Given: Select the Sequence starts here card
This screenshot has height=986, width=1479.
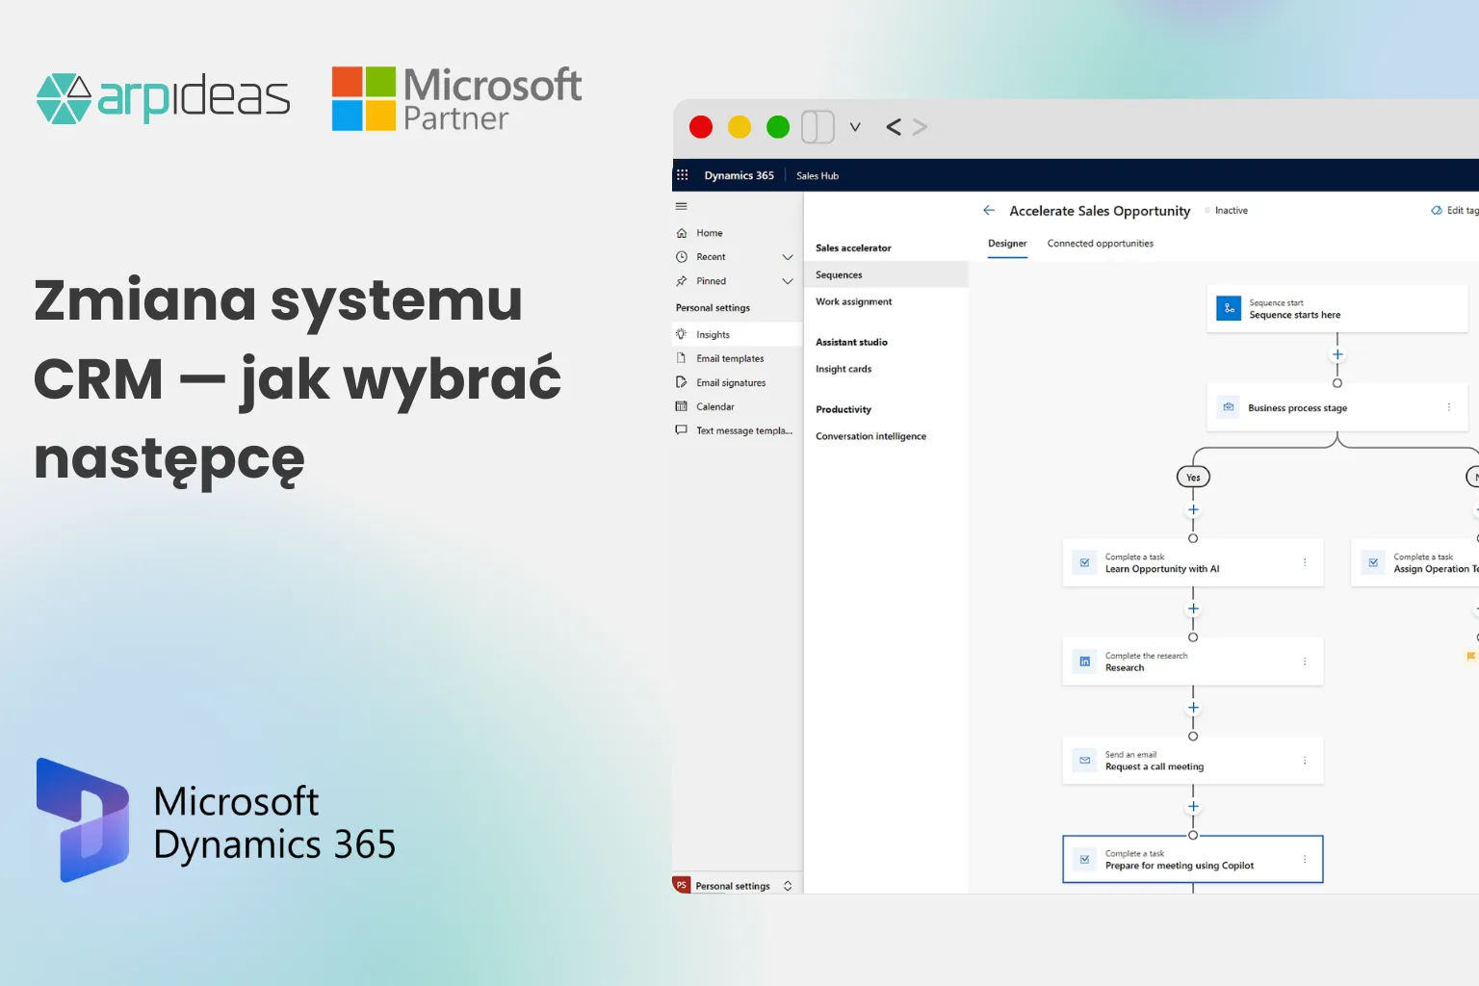Looking at the screenshot, I should [1337, 308].
